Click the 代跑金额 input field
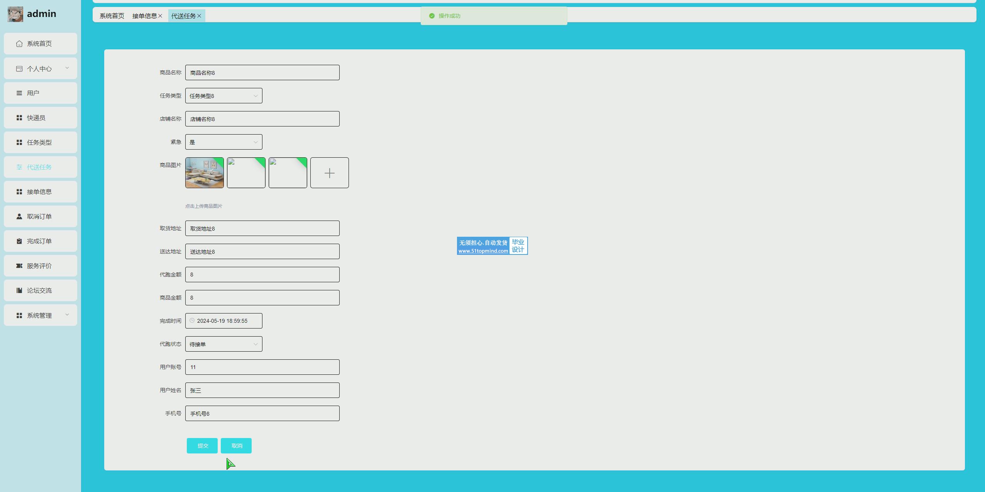 click(262, 275)
